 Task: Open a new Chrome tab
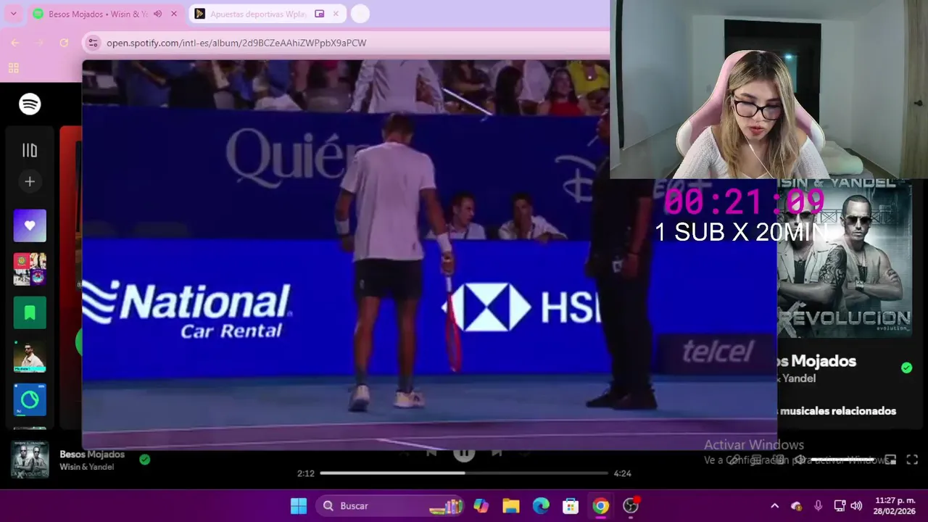[x=360, y=14]
